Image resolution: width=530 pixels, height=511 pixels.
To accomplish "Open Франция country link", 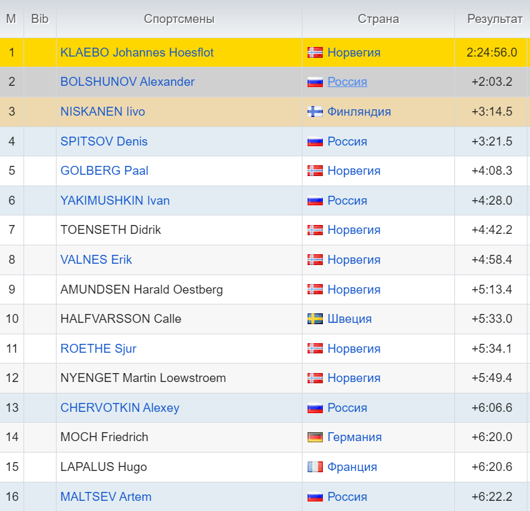I will point(352,467).
